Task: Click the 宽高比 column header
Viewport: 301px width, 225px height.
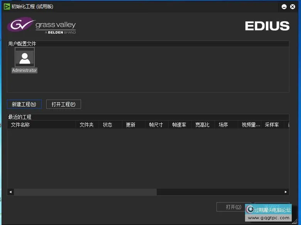Action: (203, 125)
